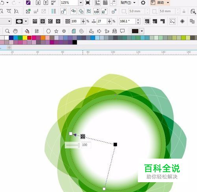This screenshot has width=197, height=192.
Task: Choose Elliptical fountain transparency type
Action: coord(43,21)
